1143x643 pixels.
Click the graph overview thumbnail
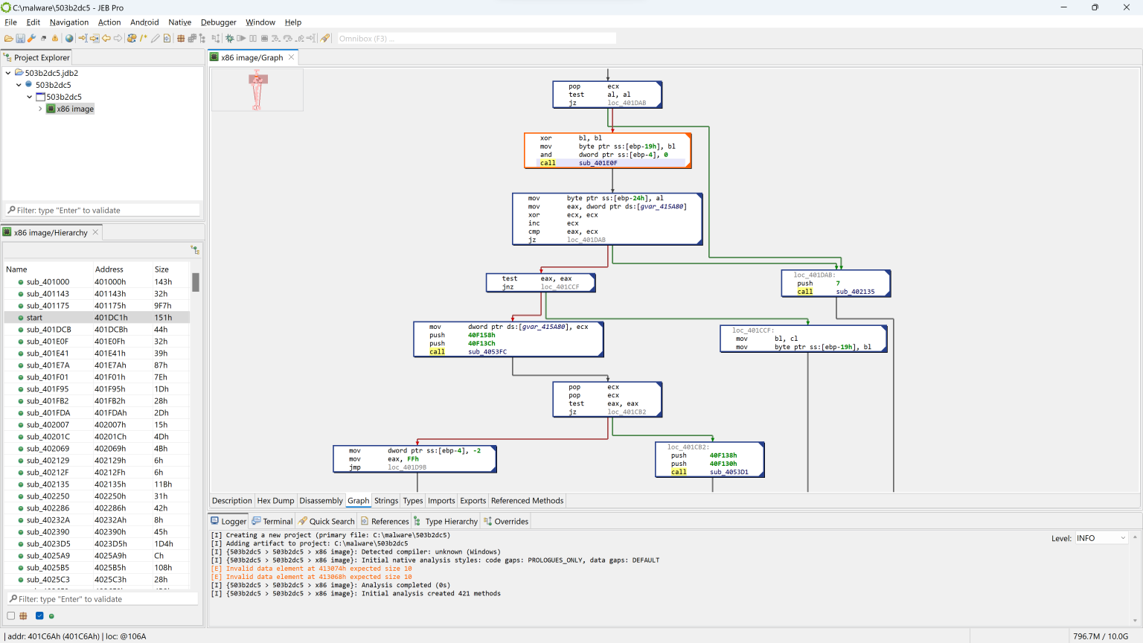point(257,89)
